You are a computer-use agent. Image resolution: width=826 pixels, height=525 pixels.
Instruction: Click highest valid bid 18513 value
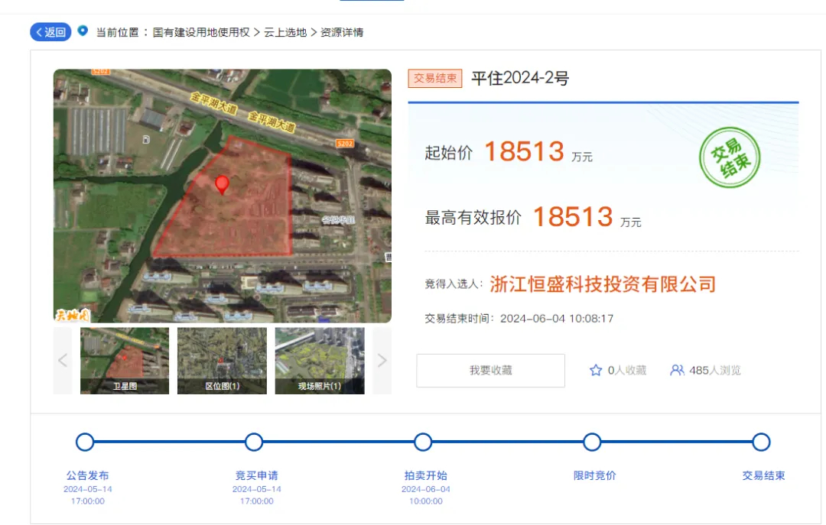pos(573,217)
